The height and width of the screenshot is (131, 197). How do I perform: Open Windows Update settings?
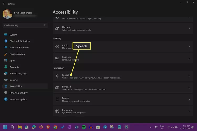coord(25,99)
